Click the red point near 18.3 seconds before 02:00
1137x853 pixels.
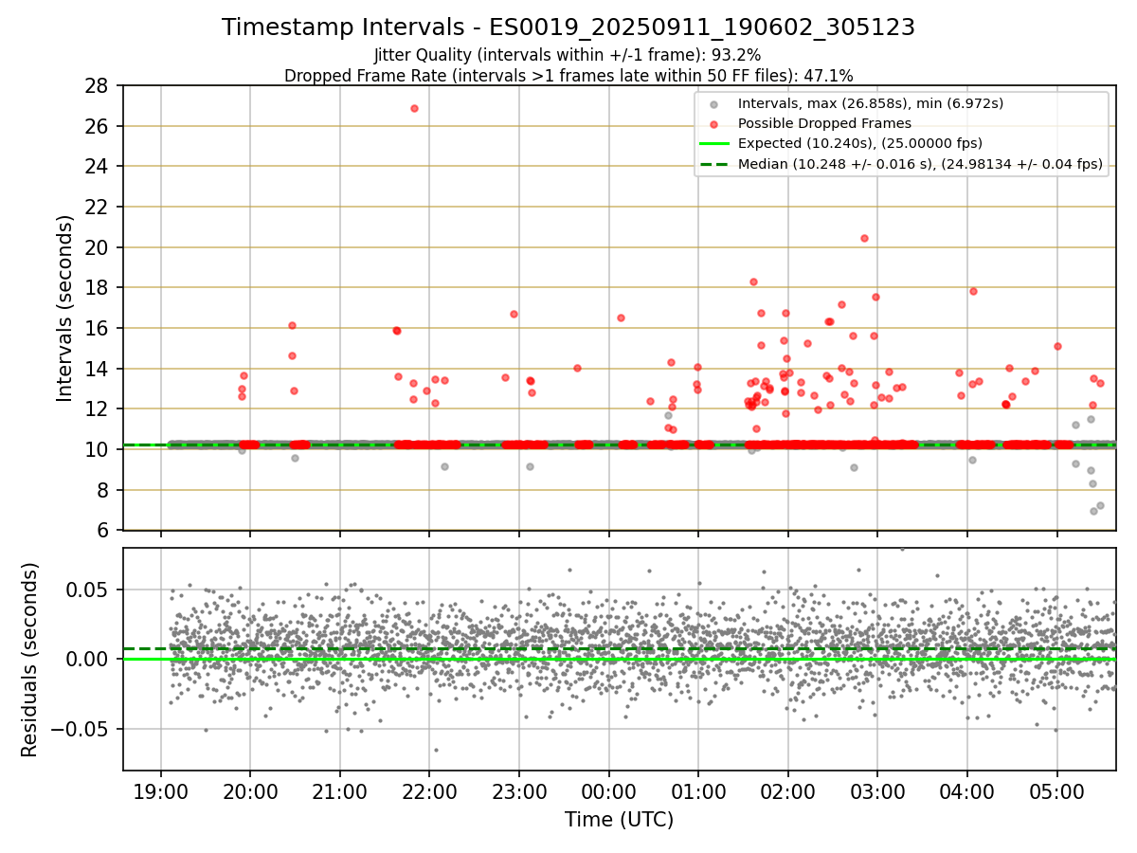click(753, 281)
